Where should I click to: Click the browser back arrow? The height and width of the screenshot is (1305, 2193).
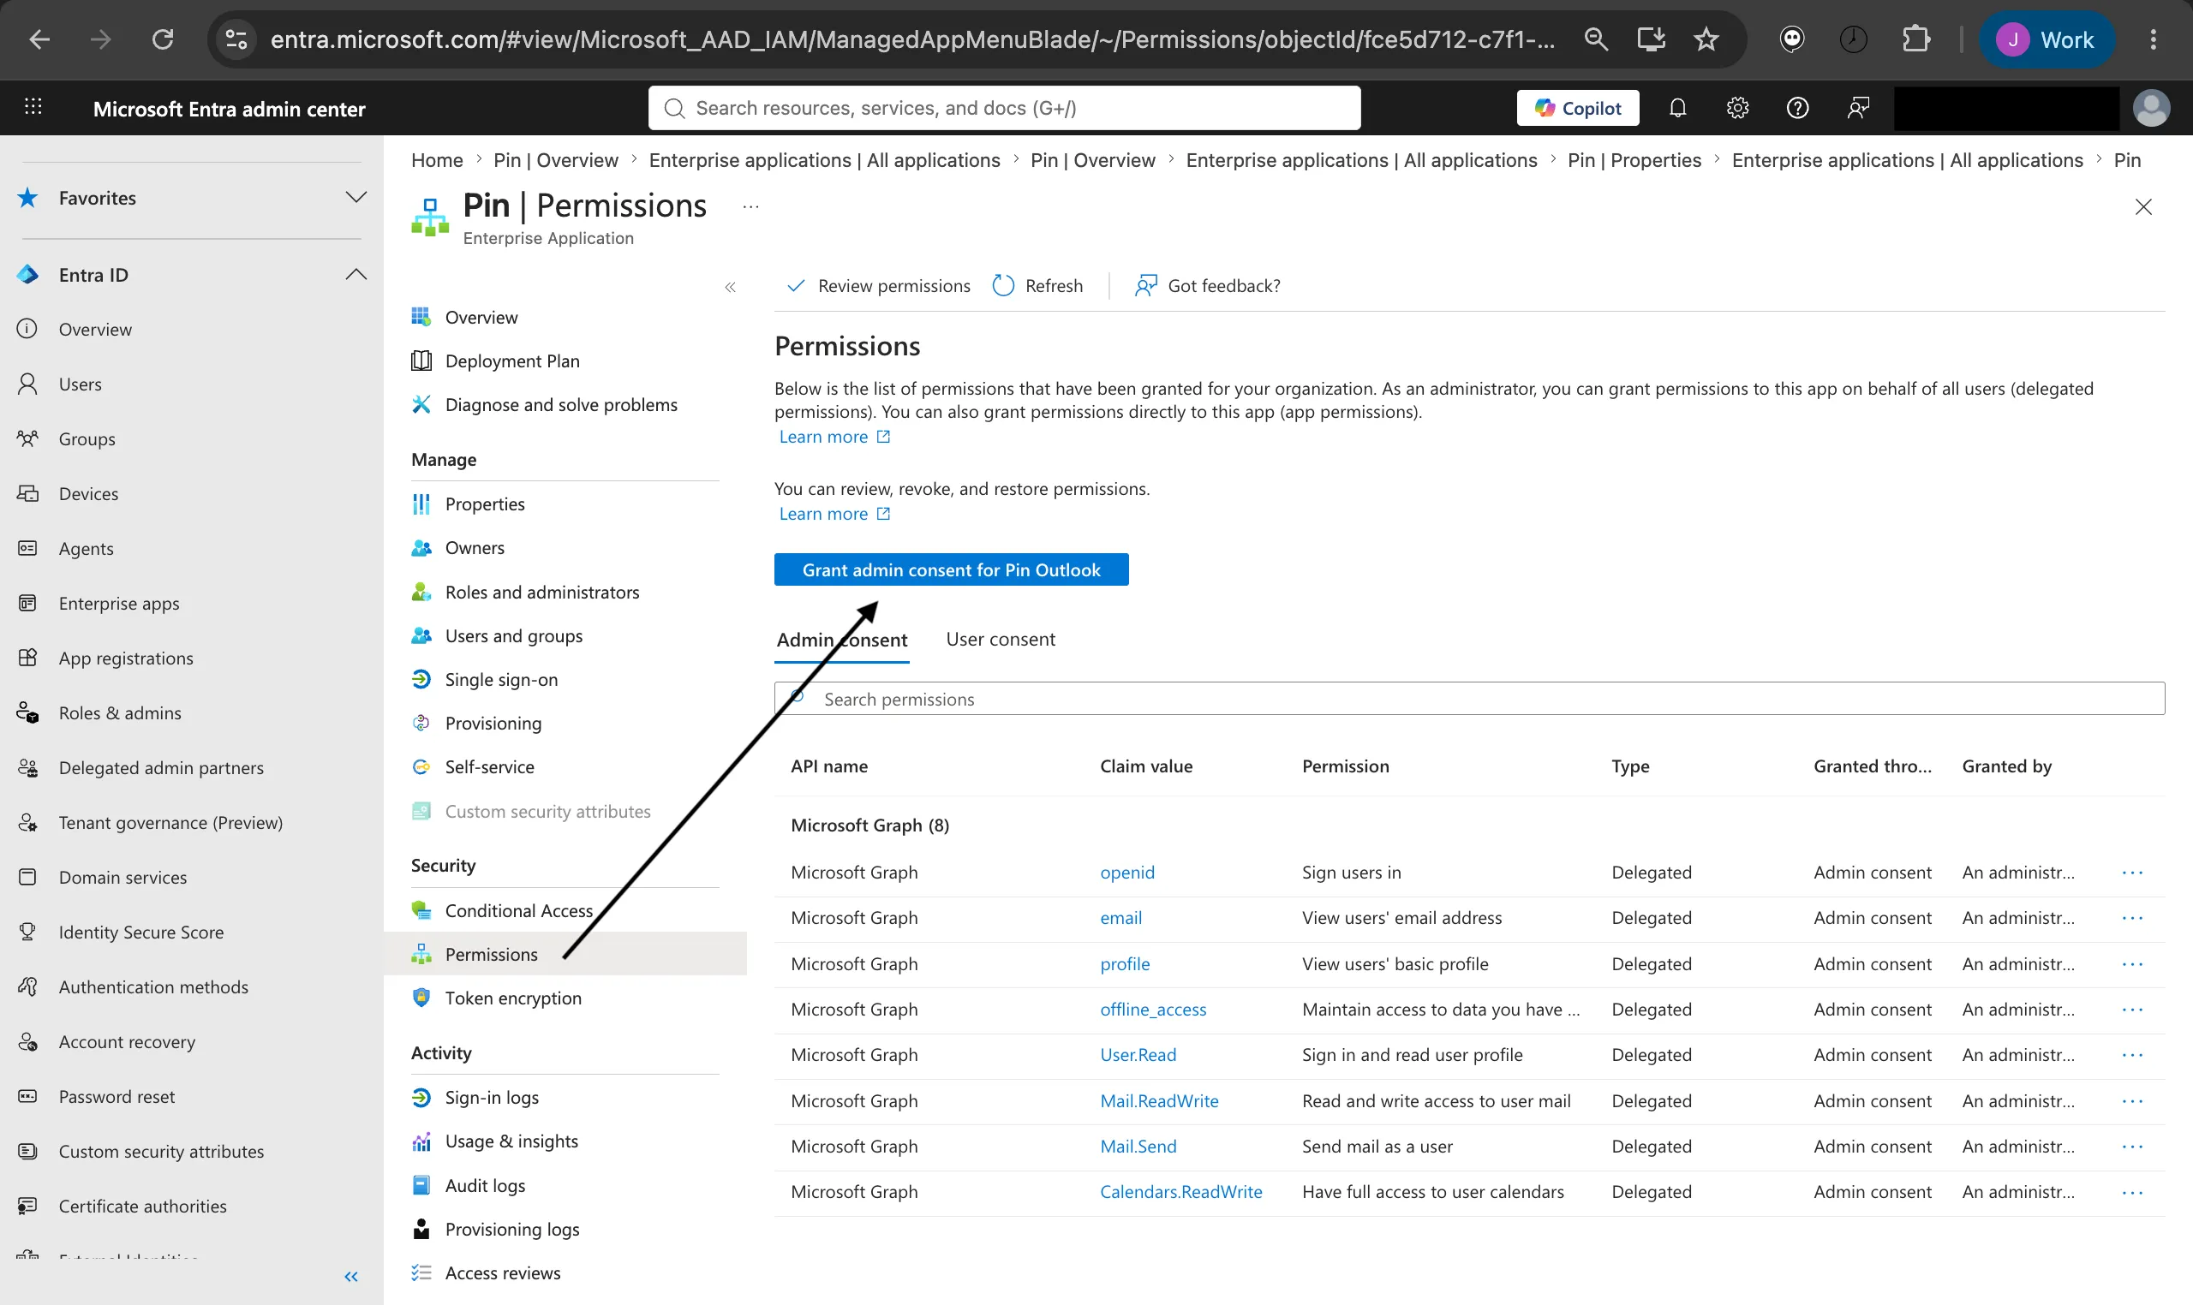[39, 39]
